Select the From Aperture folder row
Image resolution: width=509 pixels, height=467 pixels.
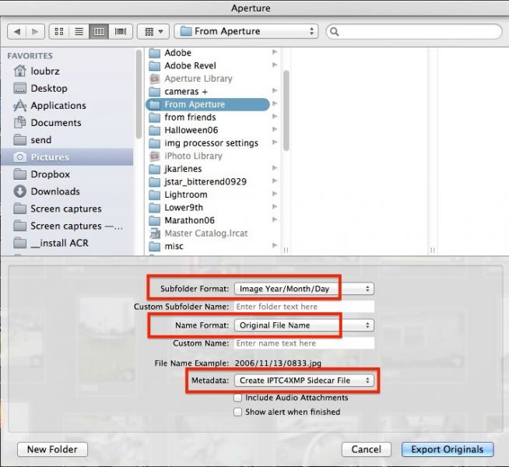coord(208,104)
